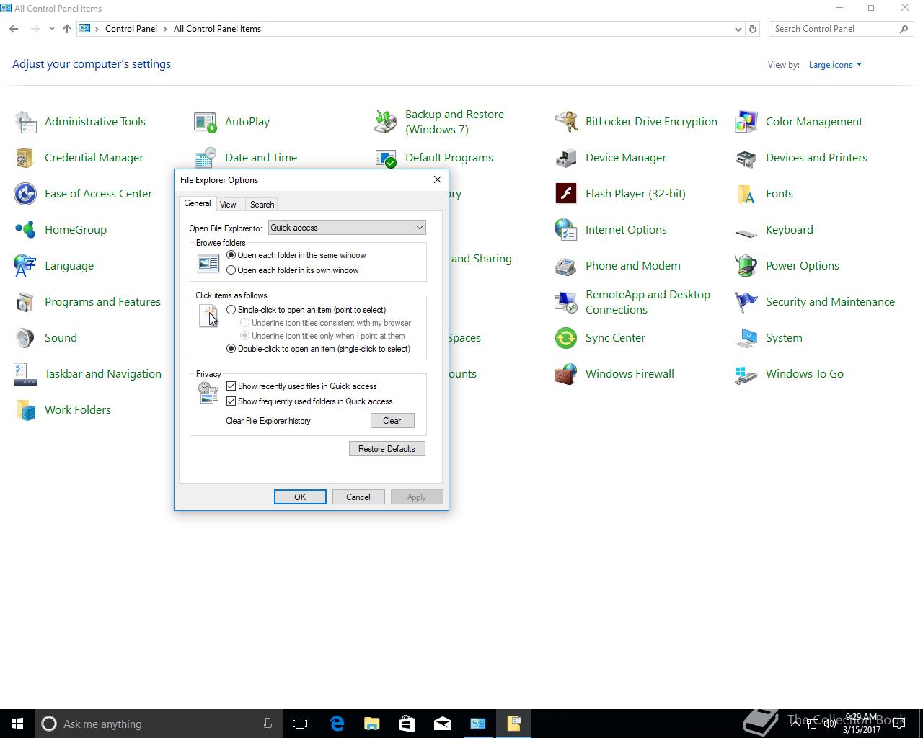The width and height of the screenshot is (923, 738).
Task: Open the Windows To Go icon
Action: pos(746,374)
